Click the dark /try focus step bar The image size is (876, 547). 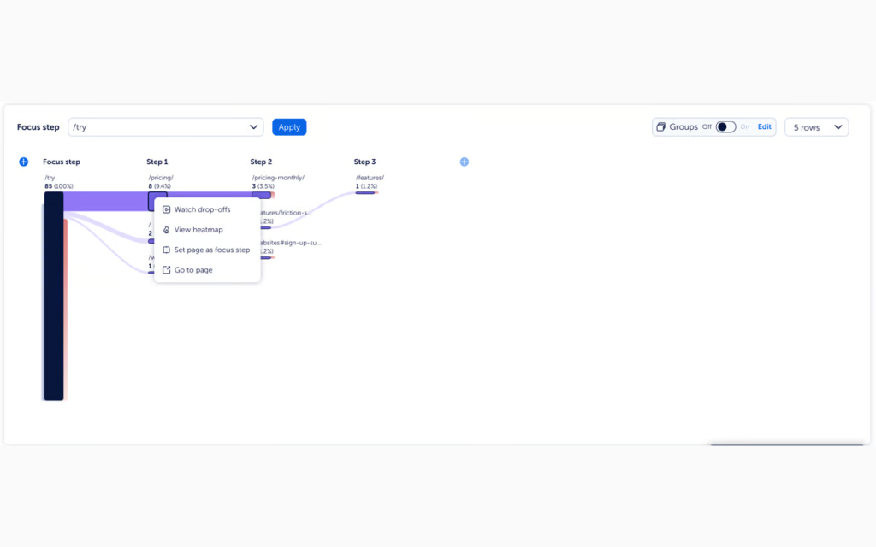tap(54, 296)
